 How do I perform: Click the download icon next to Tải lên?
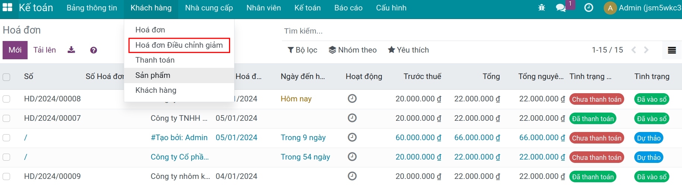(71, 50)
